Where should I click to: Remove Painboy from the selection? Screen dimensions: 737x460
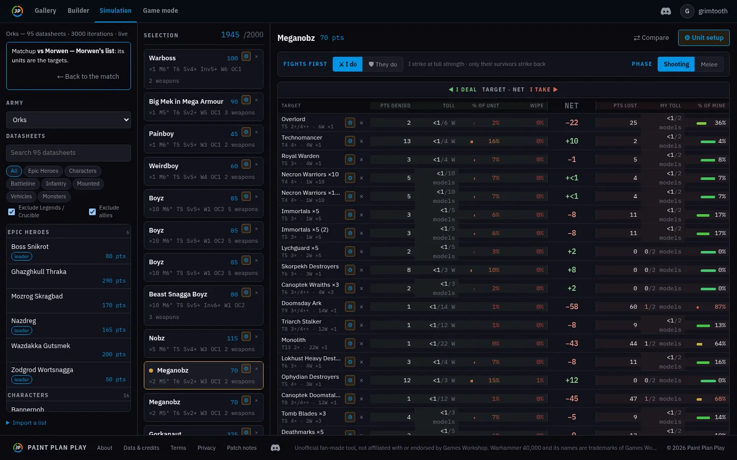tap(256, 132)
